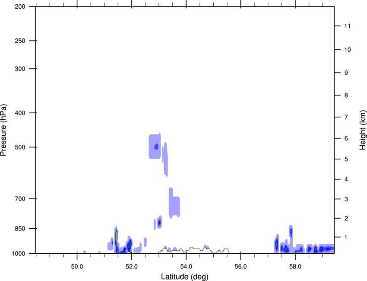
Task: Click the terrain outline near 54.0 latitude
Action: (x=194, y=250)
